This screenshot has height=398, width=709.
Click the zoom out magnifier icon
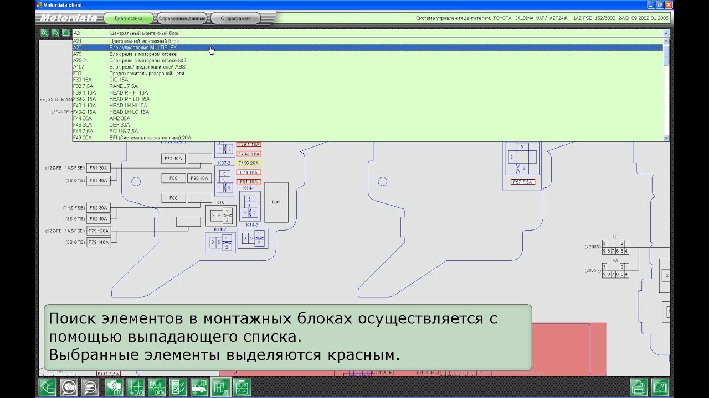tap(55, 33)
